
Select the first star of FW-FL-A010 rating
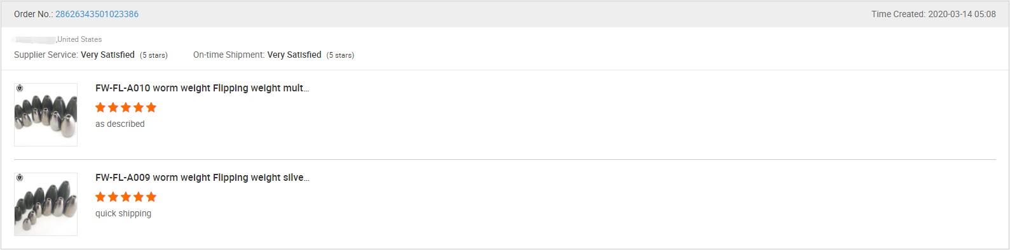tap(100, 107)
